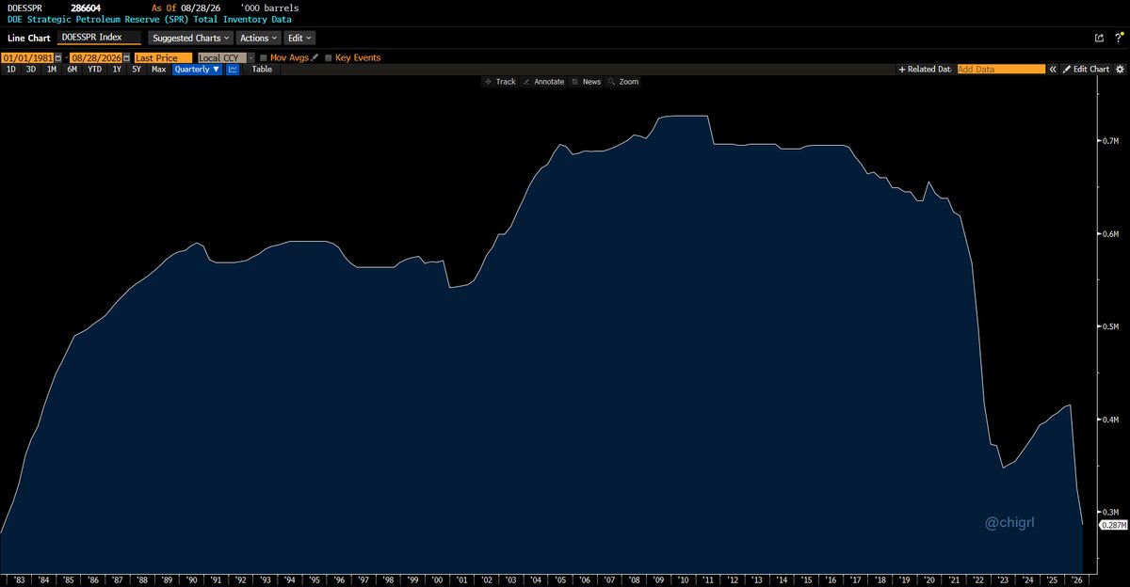Open the help question mark icon
Image resolution: width=1130 pixels, height=587 pixels.
click(1119, 39)
